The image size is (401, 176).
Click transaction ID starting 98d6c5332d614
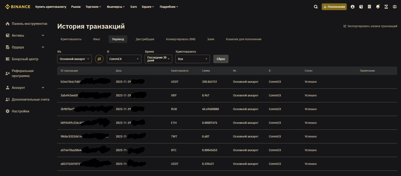coord(72,136)
